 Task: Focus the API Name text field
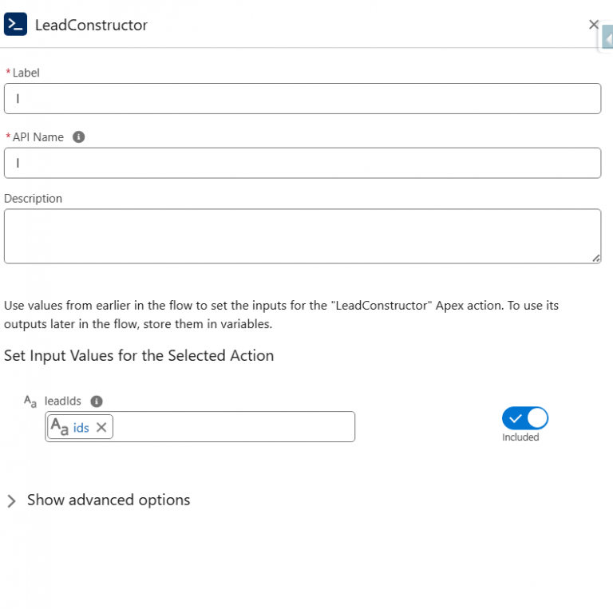[303, 163]
